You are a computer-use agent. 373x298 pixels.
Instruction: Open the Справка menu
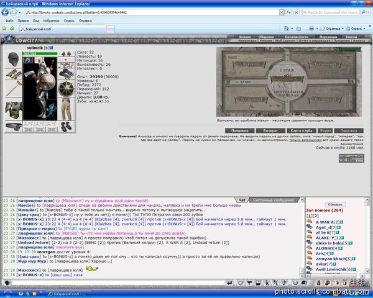coord(85,20)
